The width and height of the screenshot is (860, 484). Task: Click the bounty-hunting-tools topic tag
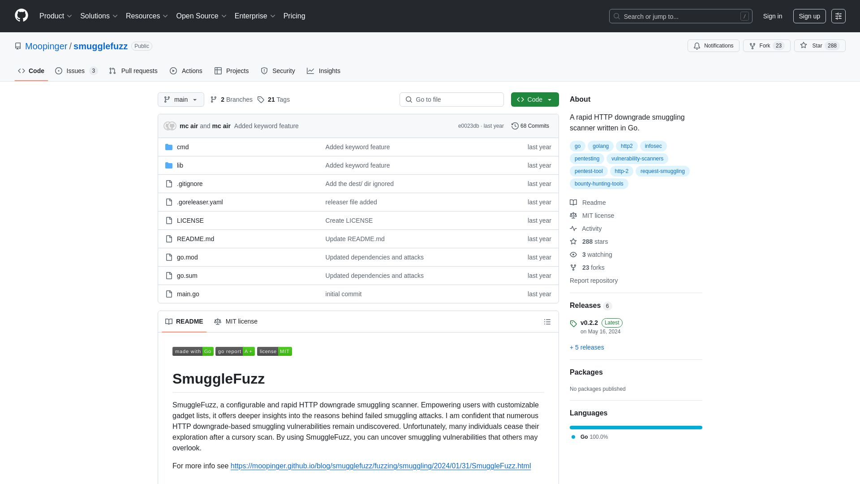(599, 184)
